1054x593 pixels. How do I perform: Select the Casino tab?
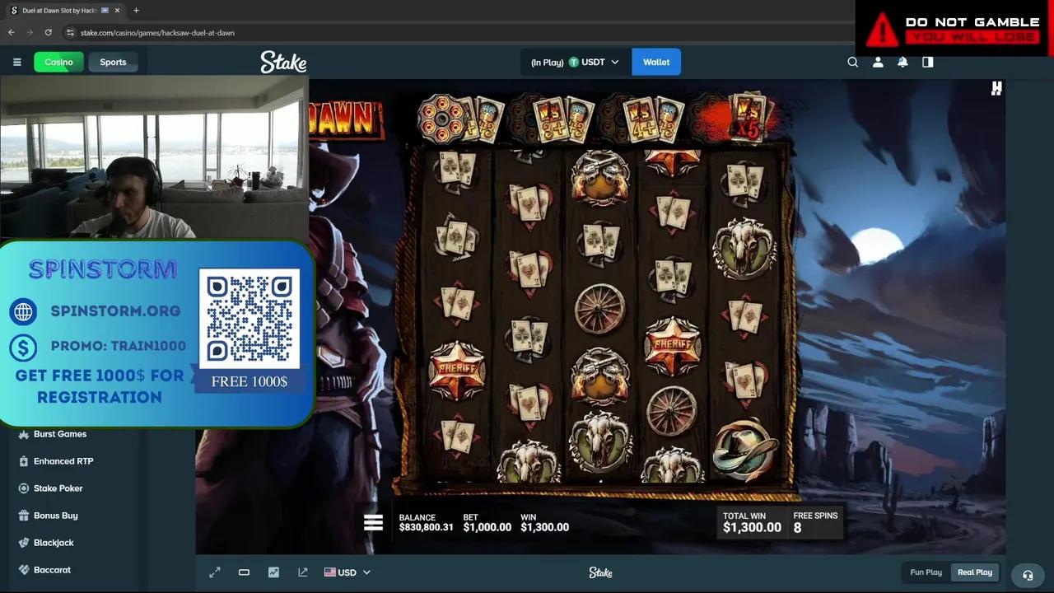58,62
